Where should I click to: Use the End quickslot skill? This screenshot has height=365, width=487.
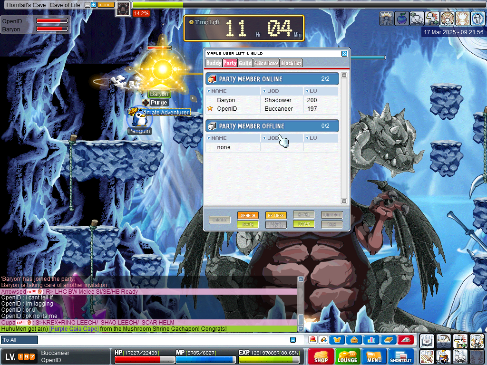point(460,357)
